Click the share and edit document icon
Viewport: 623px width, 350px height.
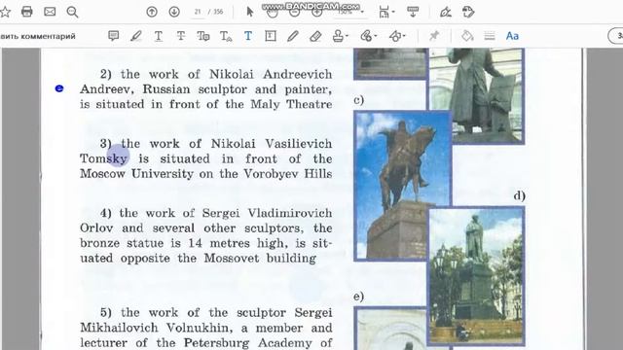(468, 12)
